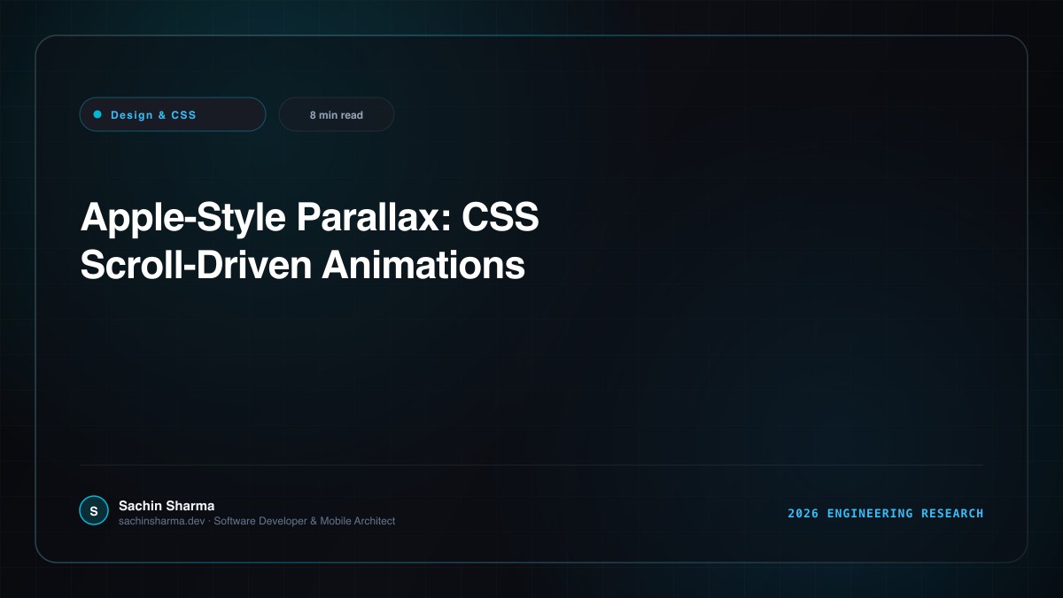Click the 8 min read badge
Image resolution: width=1063 pixels, height=598 pixels.
click(337, 114)
